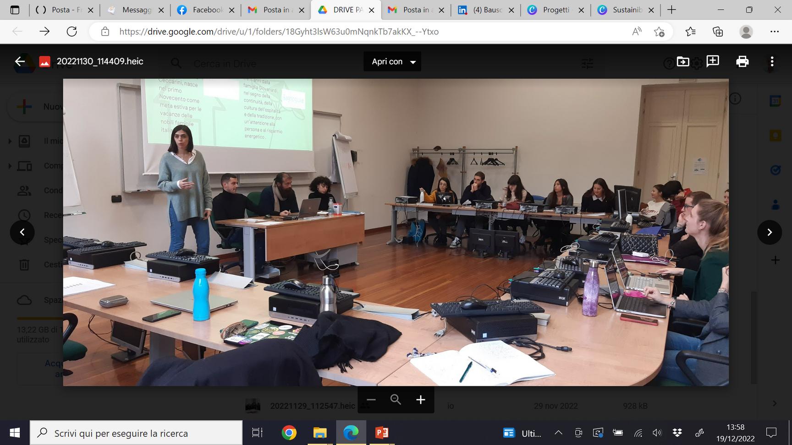Zoom out of the image with minus button
The height and width of the screenshot is (445, 792).
[x=371, y=400]
